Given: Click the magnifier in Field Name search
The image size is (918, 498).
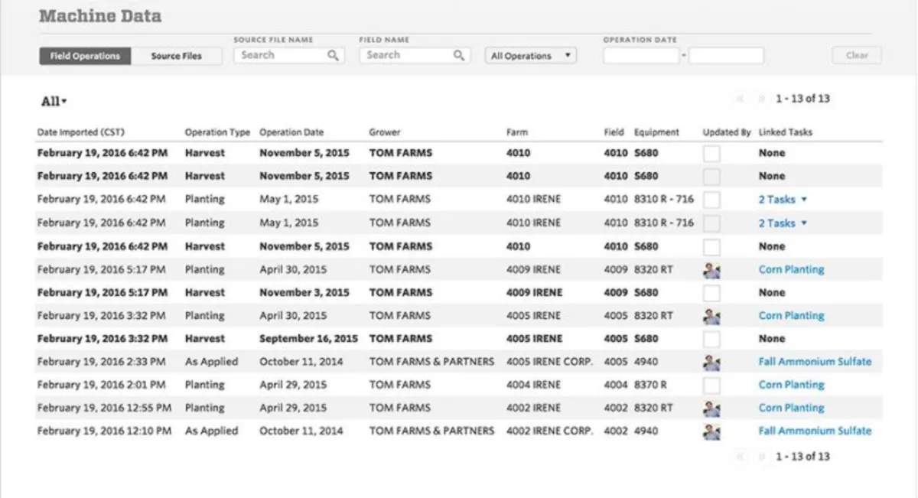Looking at the screenshot, I should (x=459, y=56).
